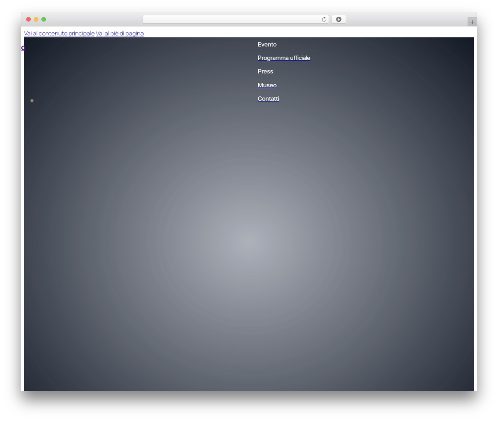Open the Evento menu item

pyautogui.click(x=267, y=44)
